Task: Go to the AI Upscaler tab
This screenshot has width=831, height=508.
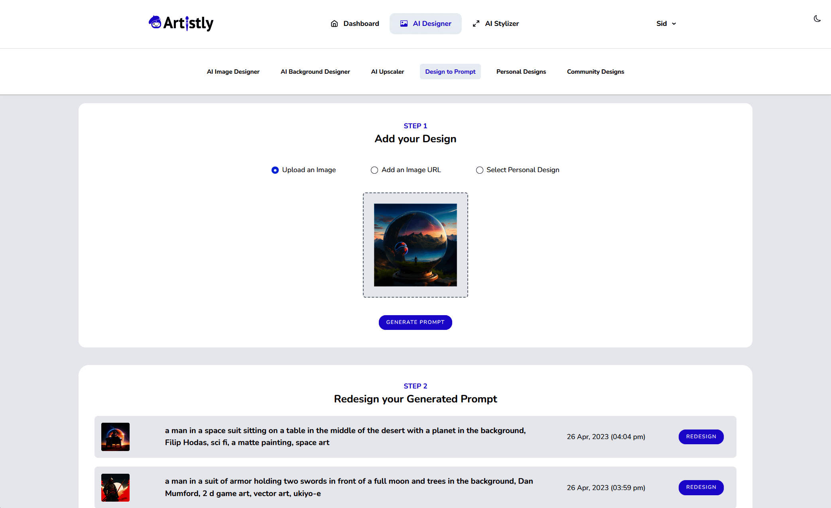Action: [387, 72]
